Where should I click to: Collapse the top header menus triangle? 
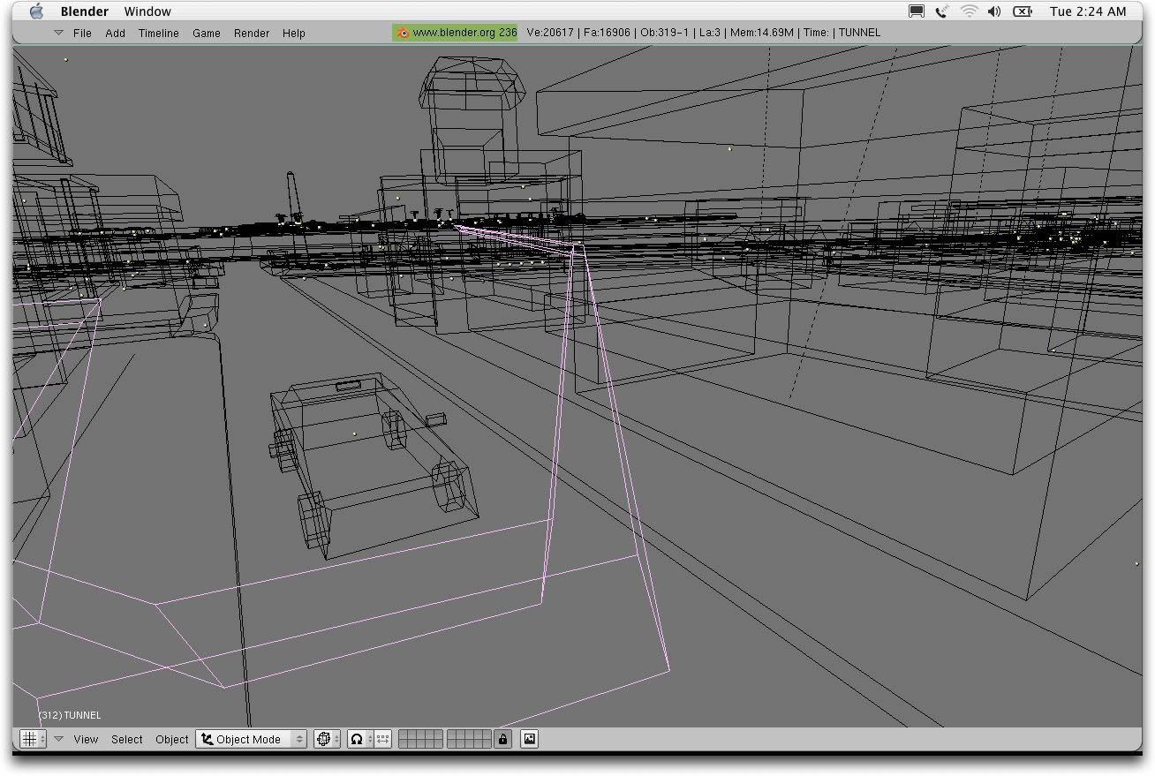(x=58, y=33)
